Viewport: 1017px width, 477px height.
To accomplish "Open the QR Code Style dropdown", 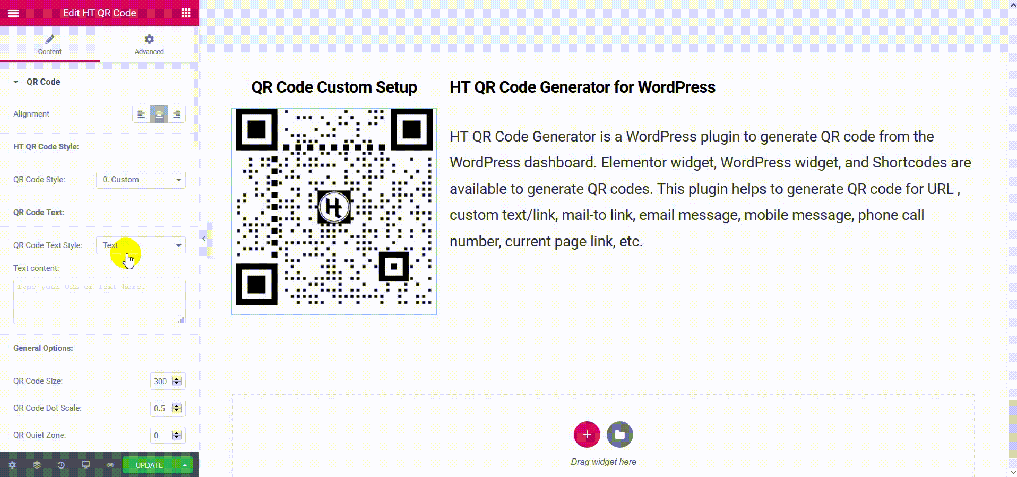I will click(141, 180).
